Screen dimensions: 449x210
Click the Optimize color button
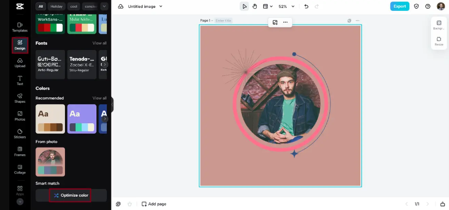[x=71, y=196]
